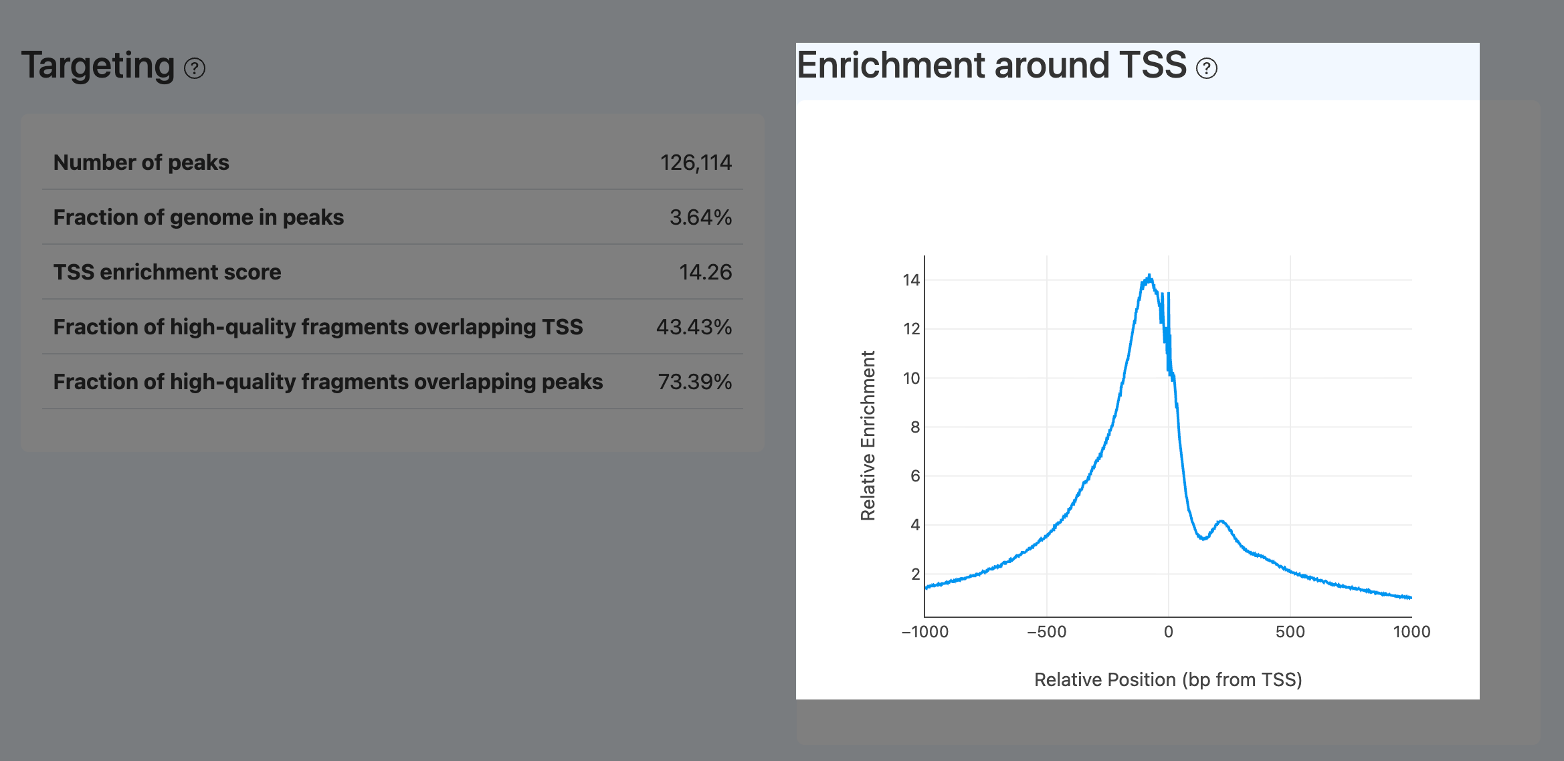Click the question mark beside Enrichment around TSS

point(1207,68)
